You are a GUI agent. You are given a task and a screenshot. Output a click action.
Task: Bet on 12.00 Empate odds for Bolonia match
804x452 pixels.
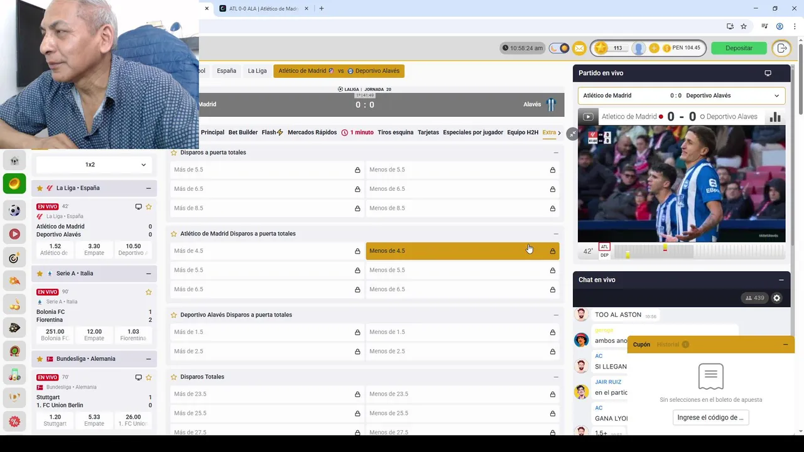coord(94,335)
